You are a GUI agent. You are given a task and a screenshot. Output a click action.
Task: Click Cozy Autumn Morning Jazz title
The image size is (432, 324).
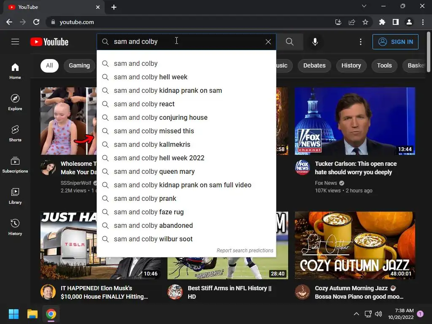[x=359, y=292]
